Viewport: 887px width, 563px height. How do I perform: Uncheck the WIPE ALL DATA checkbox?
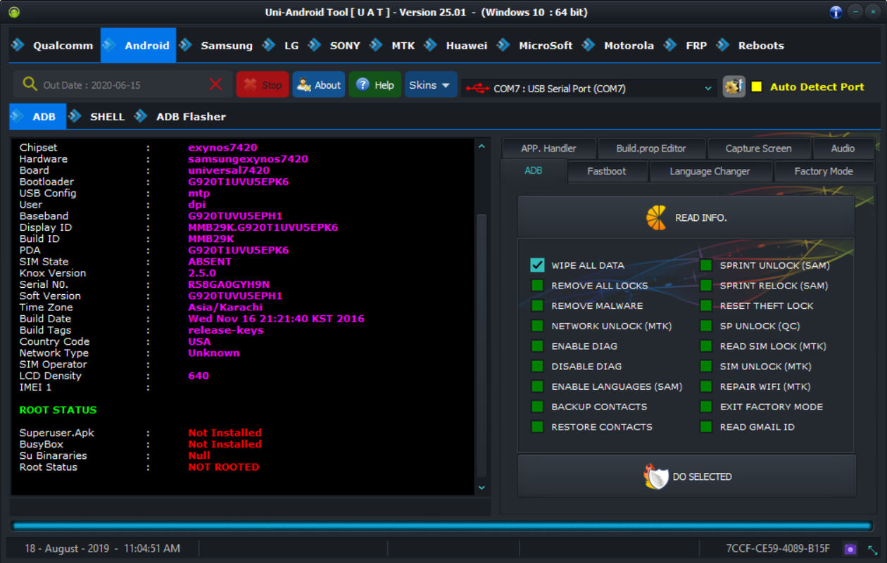click(538, 265)
